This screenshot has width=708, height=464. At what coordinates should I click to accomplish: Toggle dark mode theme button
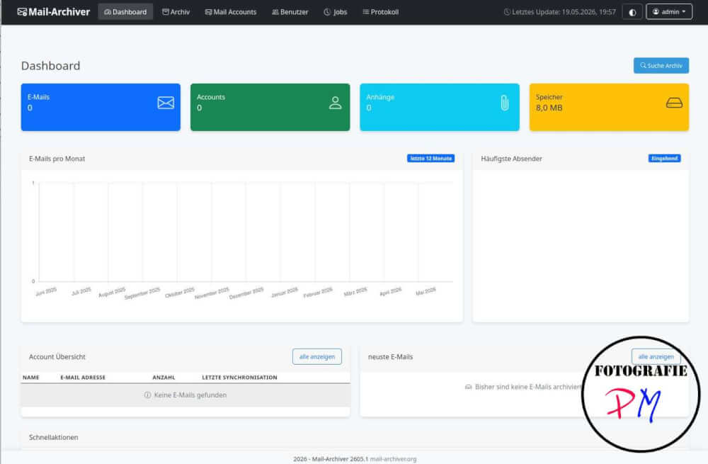click(632, 12)
